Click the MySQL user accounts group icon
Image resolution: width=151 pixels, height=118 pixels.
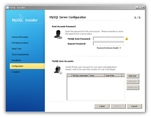point(58,70)
